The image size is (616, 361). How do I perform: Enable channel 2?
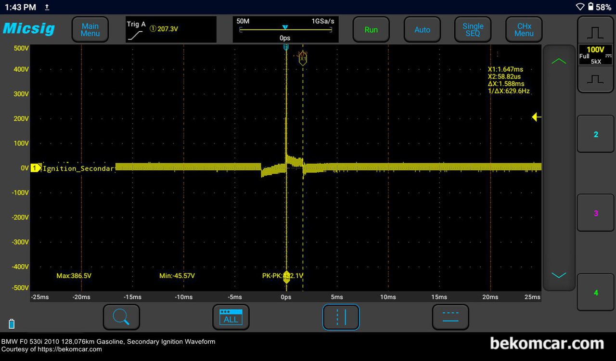(595, 134)
